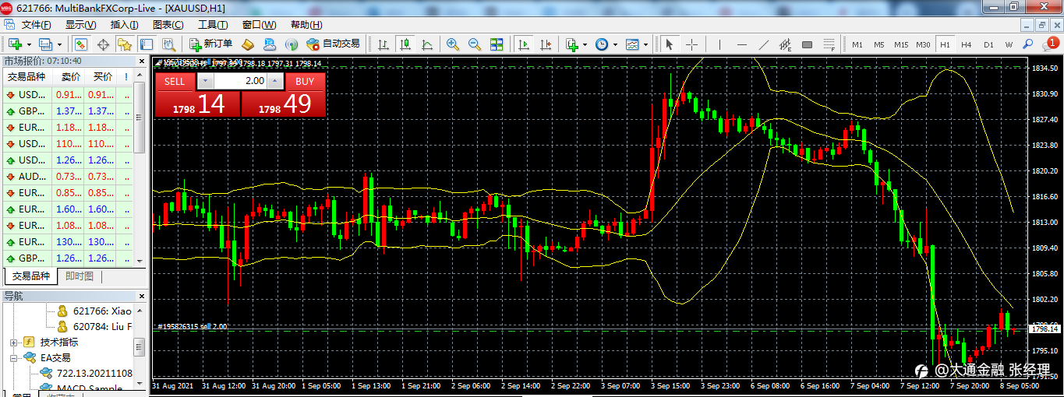Switch chart to bar chart style
This screenshot has height=397, width=1064.
coord(384,44)
